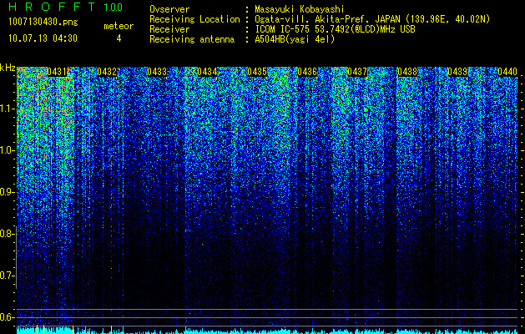This screenshot has width=525, height=334.
Task: Click the Receiving Location label
Action: 194,19
